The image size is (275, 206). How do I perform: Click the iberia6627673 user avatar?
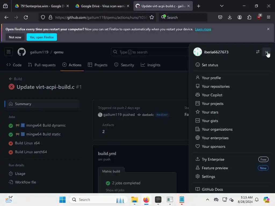(197, 52)
